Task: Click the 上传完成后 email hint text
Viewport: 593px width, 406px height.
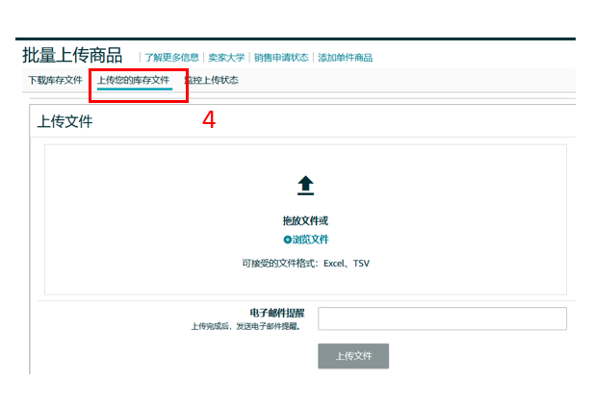Action: (247, 326)
